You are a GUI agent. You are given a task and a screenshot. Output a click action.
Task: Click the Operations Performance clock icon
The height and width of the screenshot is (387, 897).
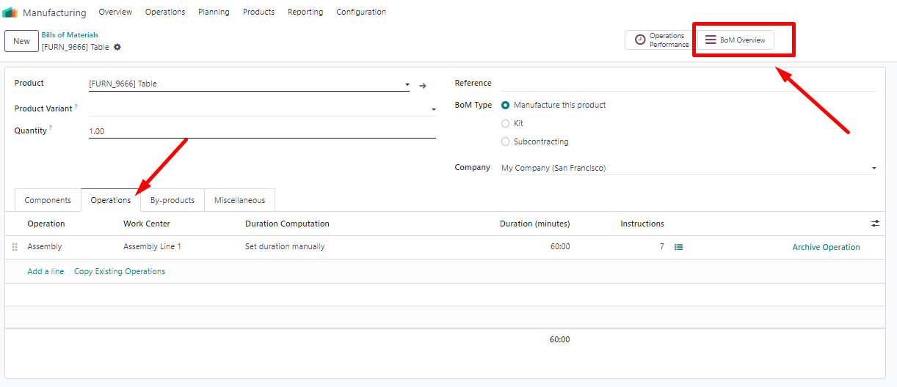point(640,40)
